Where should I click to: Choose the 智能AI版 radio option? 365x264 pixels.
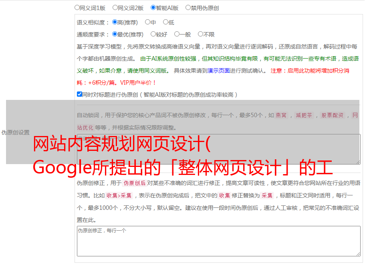coord(153,8)
